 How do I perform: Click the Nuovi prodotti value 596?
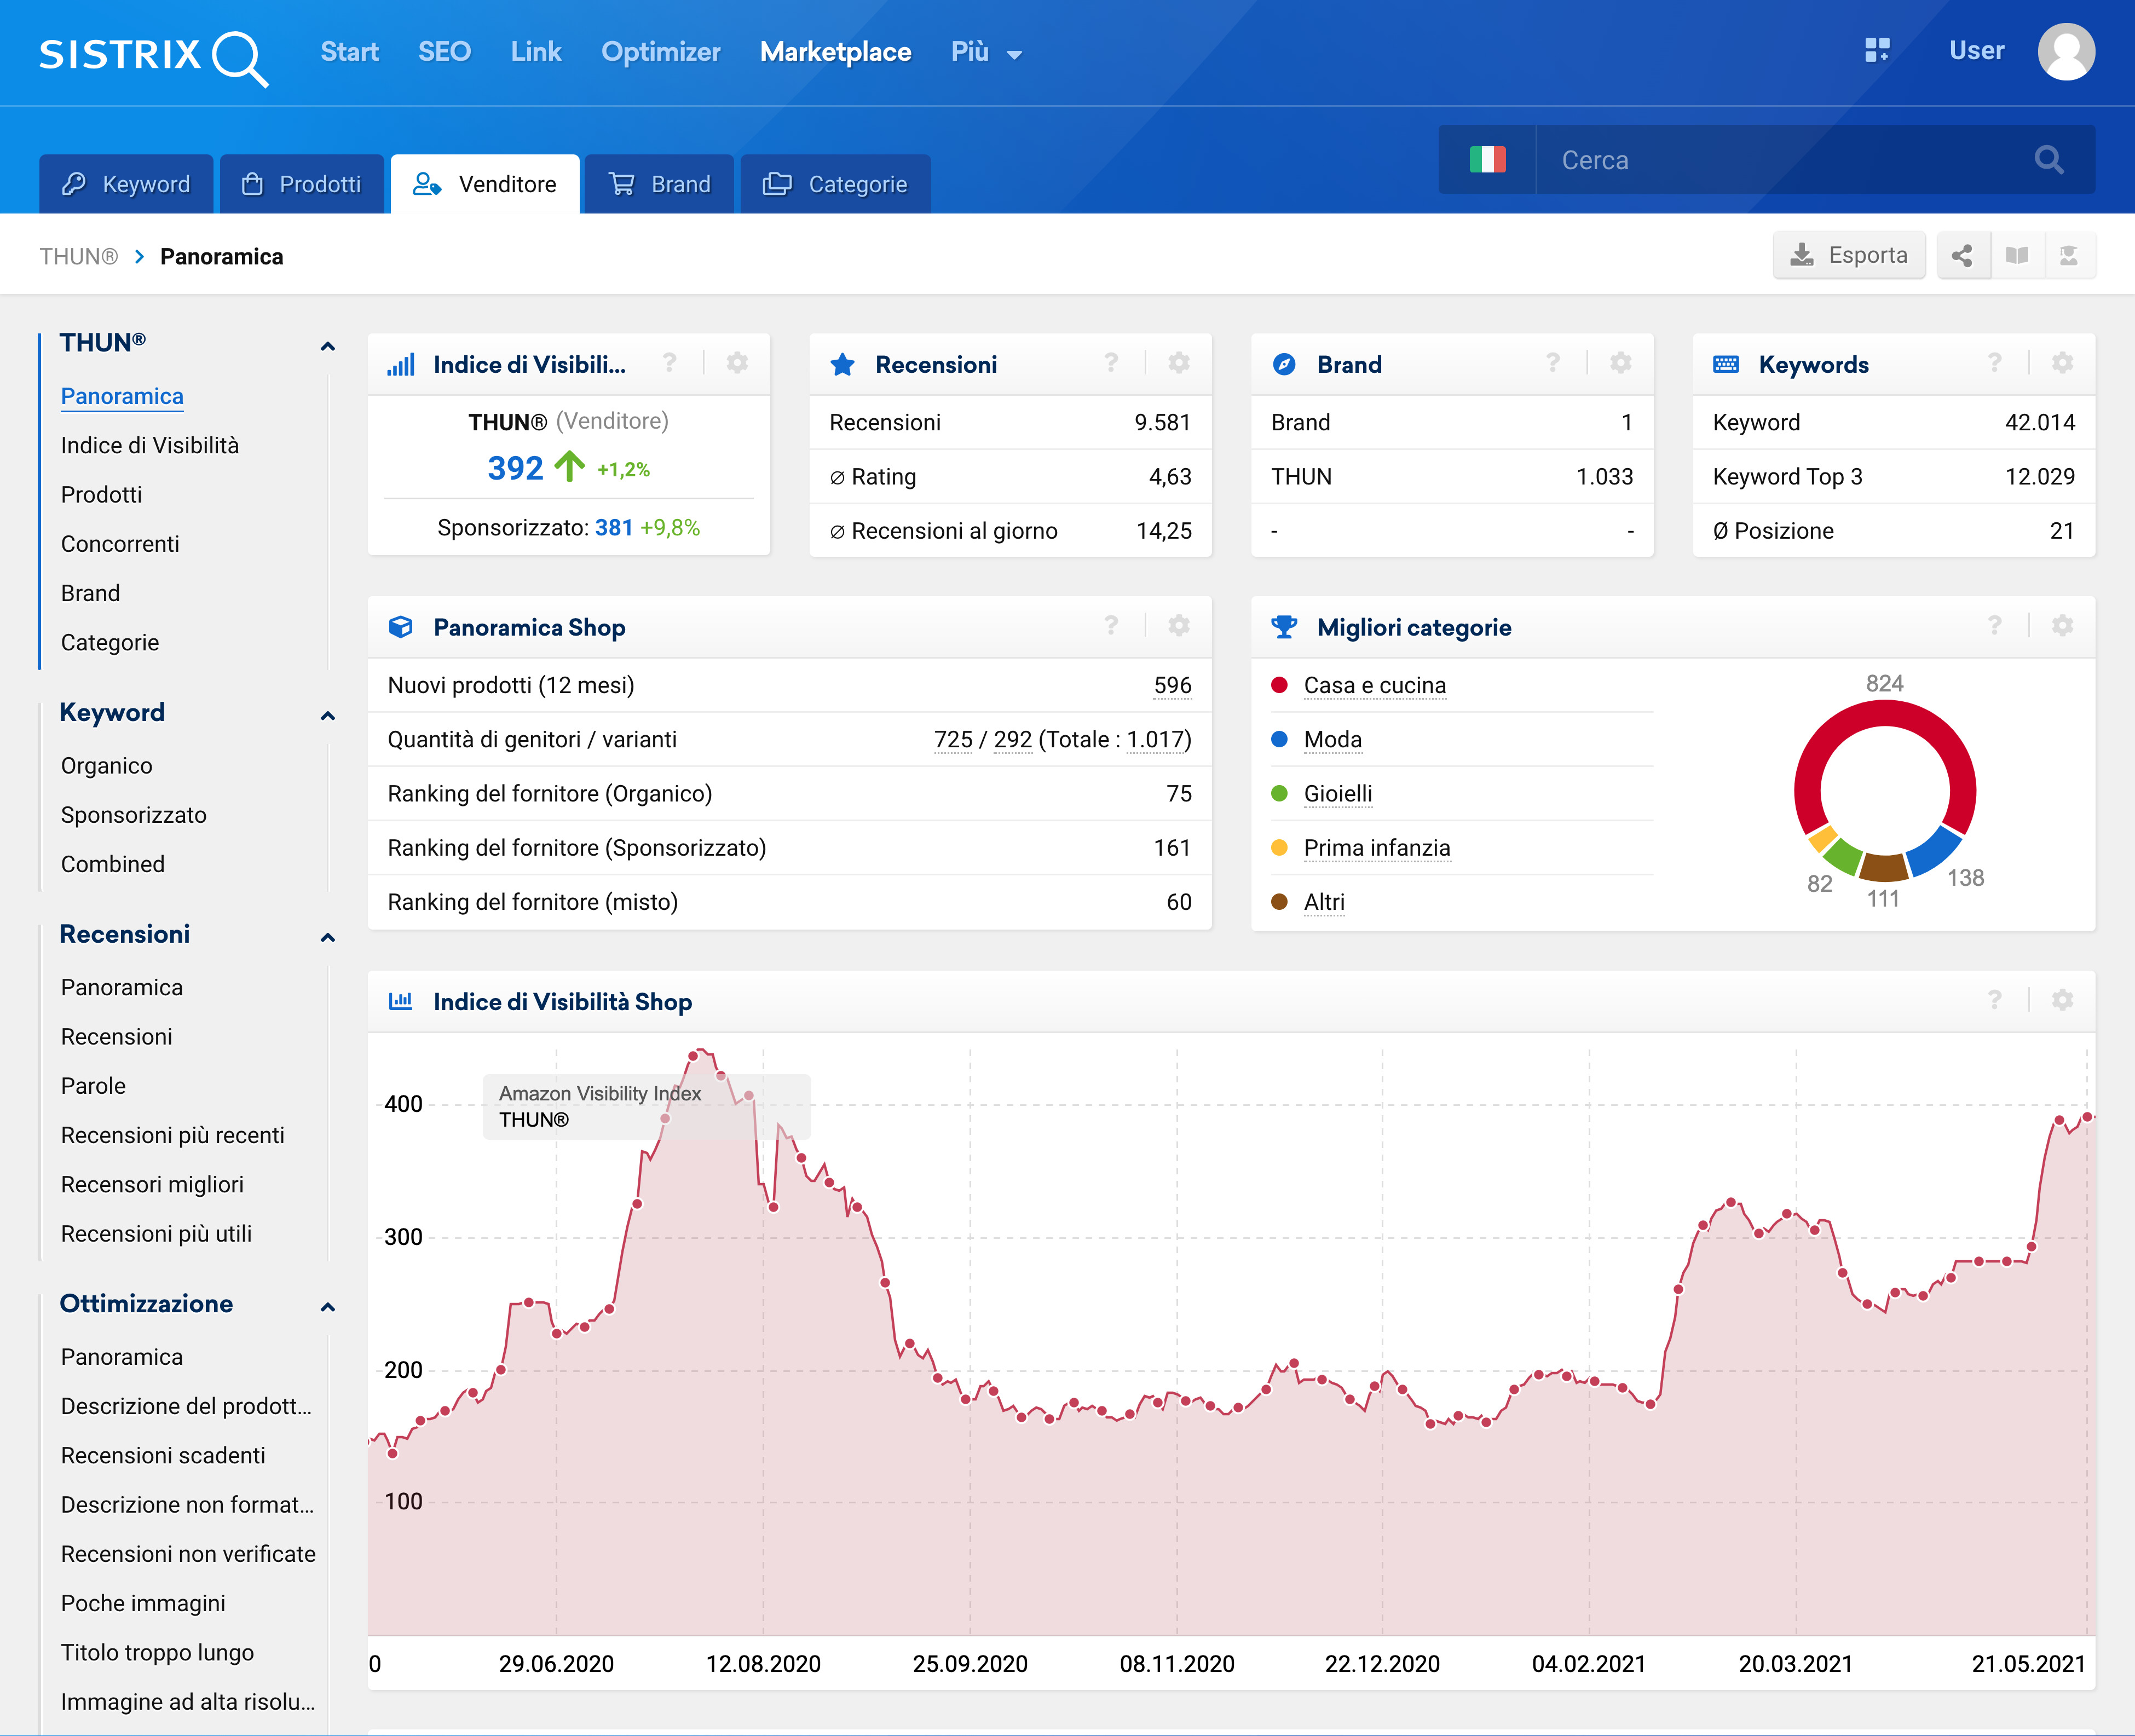pyautogui.click(x=1172, y=685)
